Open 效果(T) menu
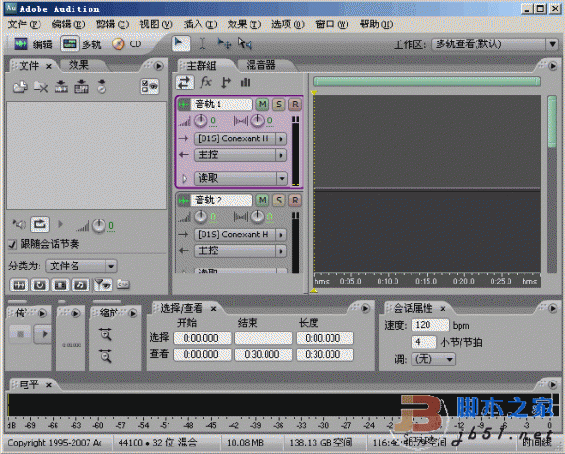Screen dimensions: 565x454 [x=244, y=24]
